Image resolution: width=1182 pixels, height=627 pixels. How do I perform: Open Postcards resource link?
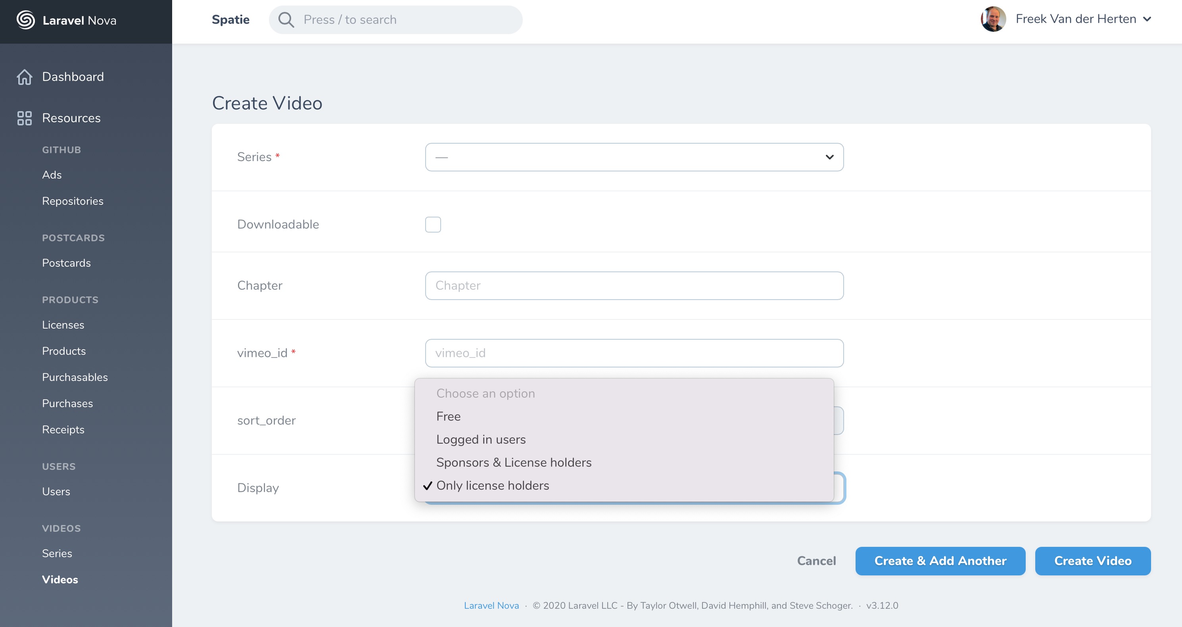pyautogui.click(x=67, y=263)
